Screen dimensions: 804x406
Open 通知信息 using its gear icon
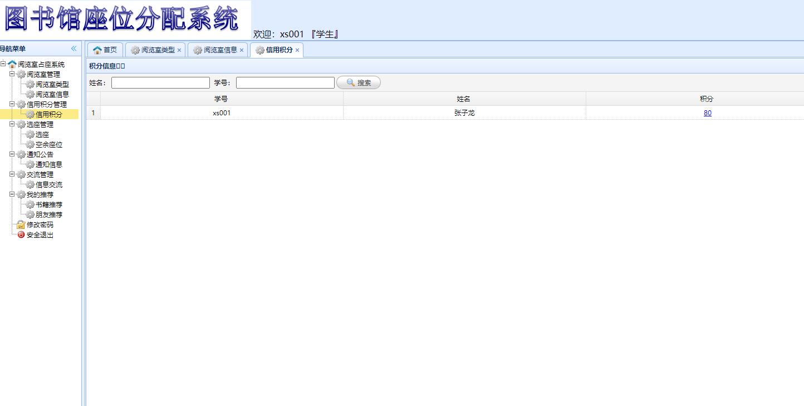[x=30, y=164]
